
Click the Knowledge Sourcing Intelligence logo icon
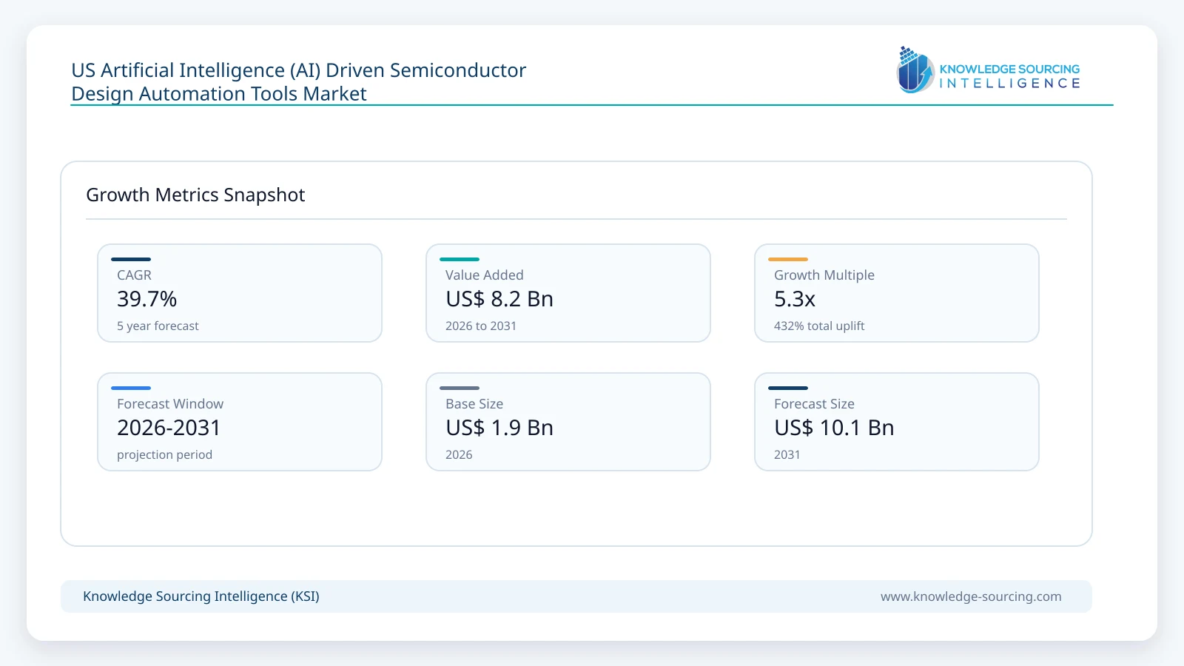tap(915, 70)
